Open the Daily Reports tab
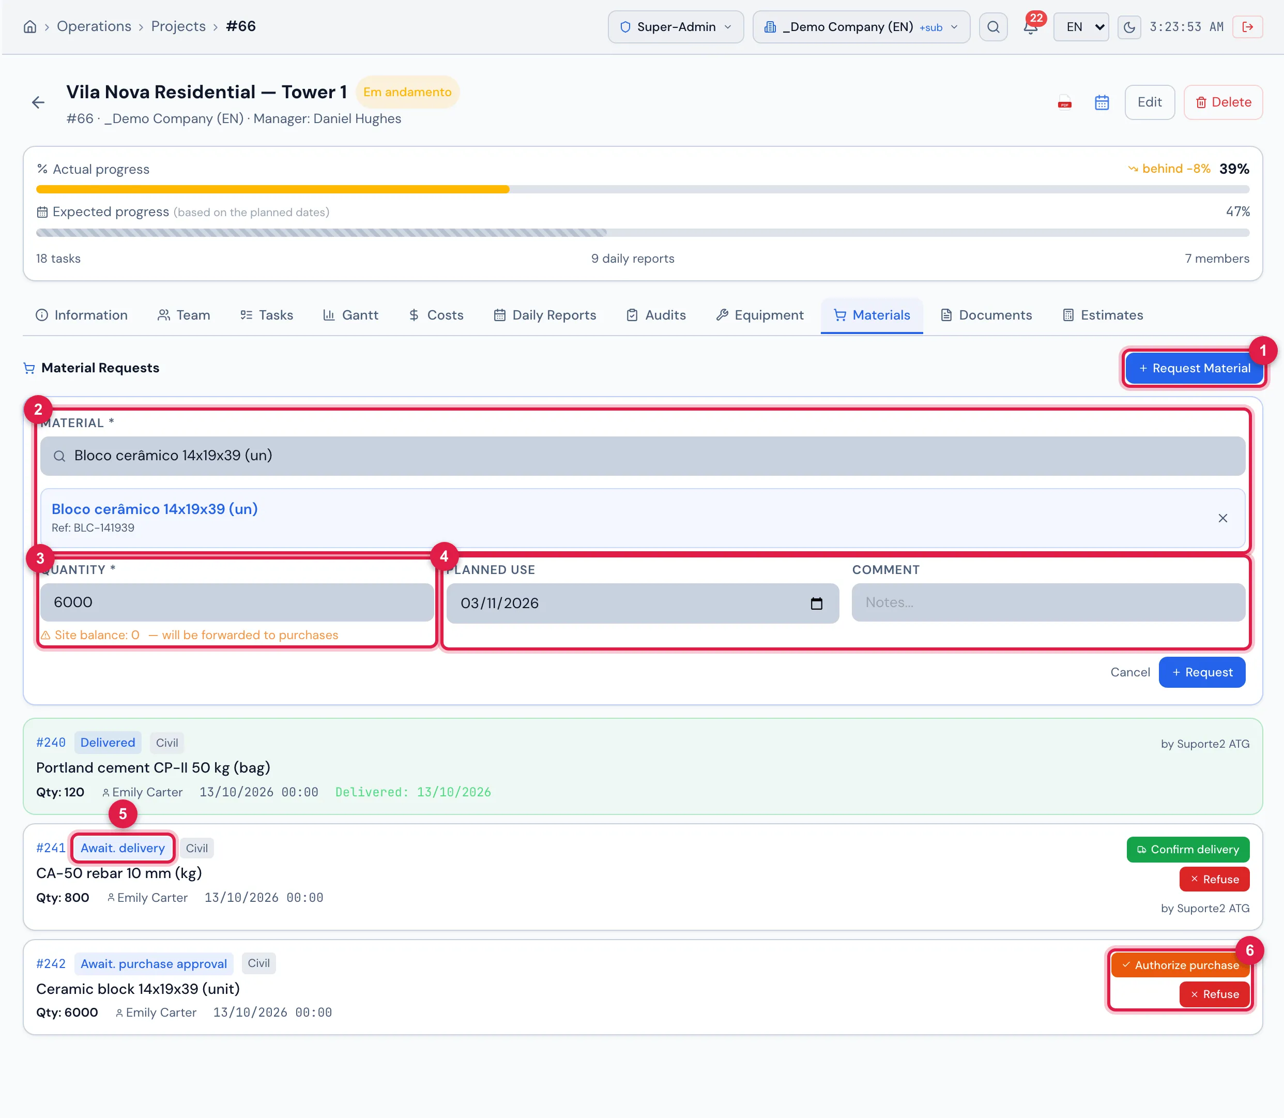The width and height of the screenshot is (1284, 1118). 544,315
